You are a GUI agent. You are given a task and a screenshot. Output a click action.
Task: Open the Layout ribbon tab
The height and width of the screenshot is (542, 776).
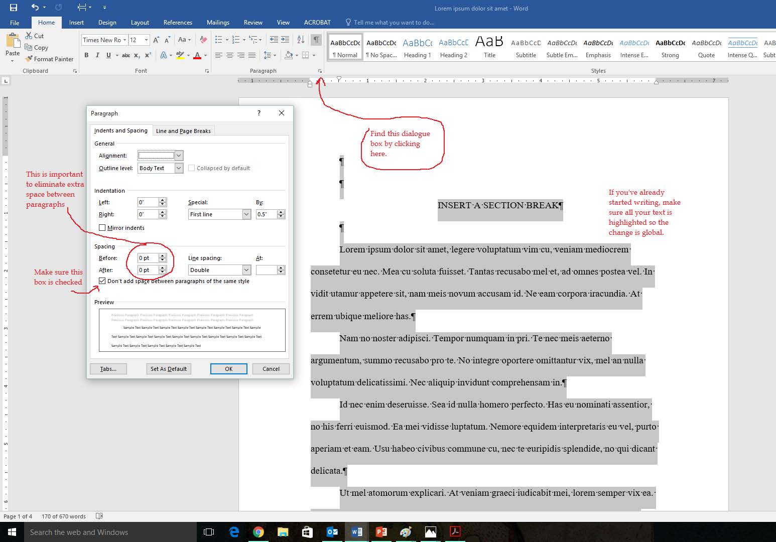click(x=140, y=23)
